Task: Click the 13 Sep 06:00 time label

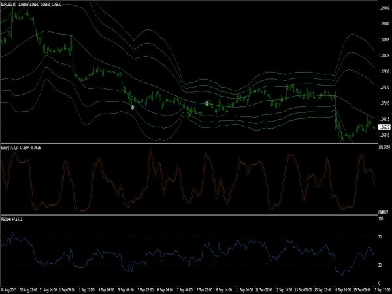Action: 303,290
